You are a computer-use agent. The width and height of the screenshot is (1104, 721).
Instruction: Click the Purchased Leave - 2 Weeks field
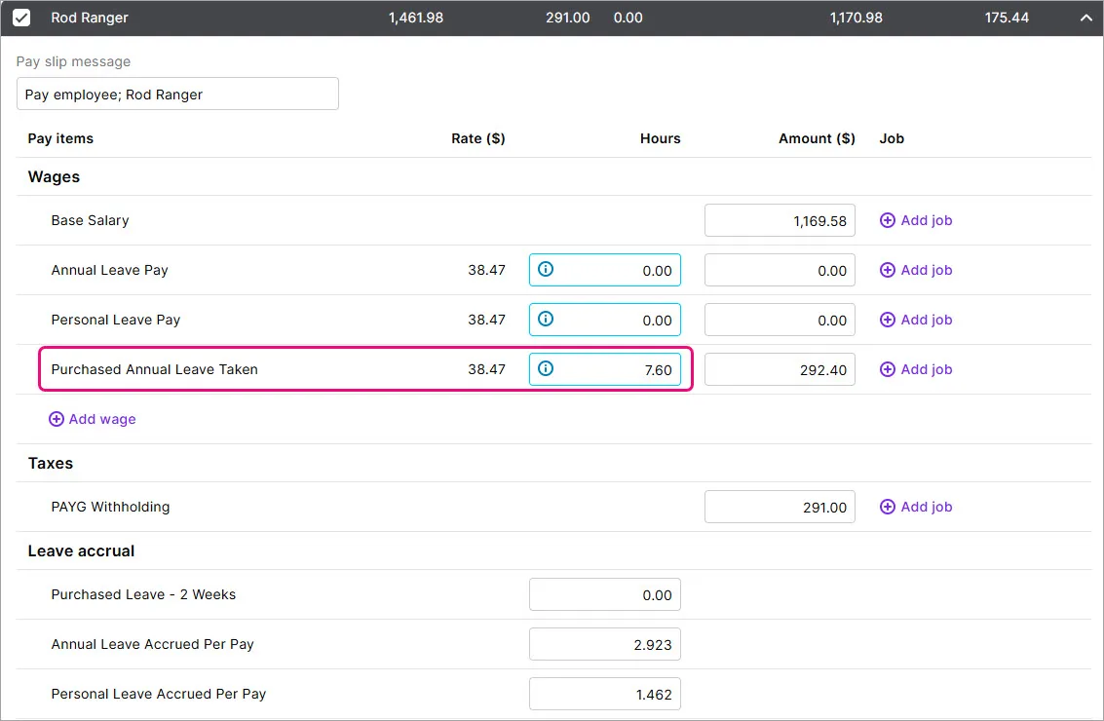[604, 594]
